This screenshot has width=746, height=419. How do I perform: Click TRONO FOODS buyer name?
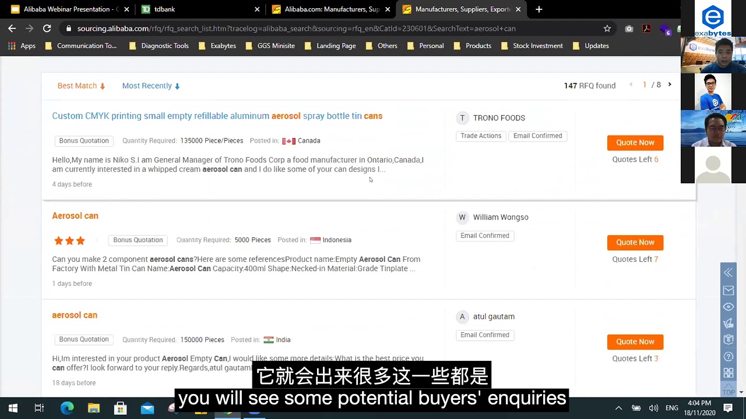pyautogui.click(x=499, y=118)
